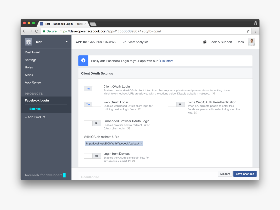This screenshot has height=210, width=280.
Task: Enable Embedded Browser OAuth Login
Action: tap(92, 123)
